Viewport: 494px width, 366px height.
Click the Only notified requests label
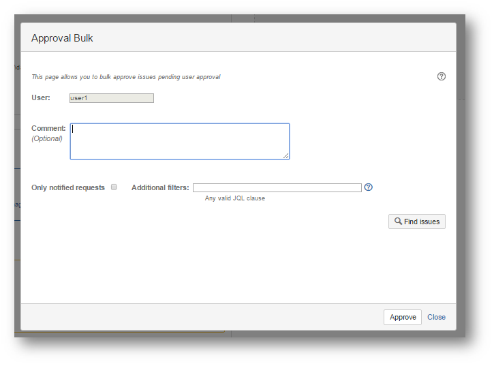point(67,187)
